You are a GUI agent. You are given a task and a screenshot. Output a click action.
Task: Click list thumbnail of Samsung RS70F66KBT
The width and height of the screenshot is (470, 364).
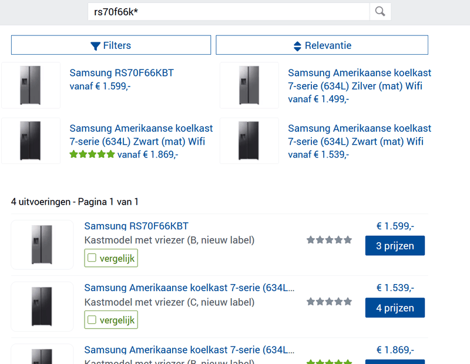point(42,245)
